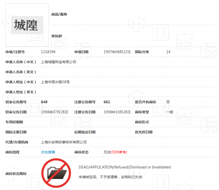Select registration gazette number 661

107,102
